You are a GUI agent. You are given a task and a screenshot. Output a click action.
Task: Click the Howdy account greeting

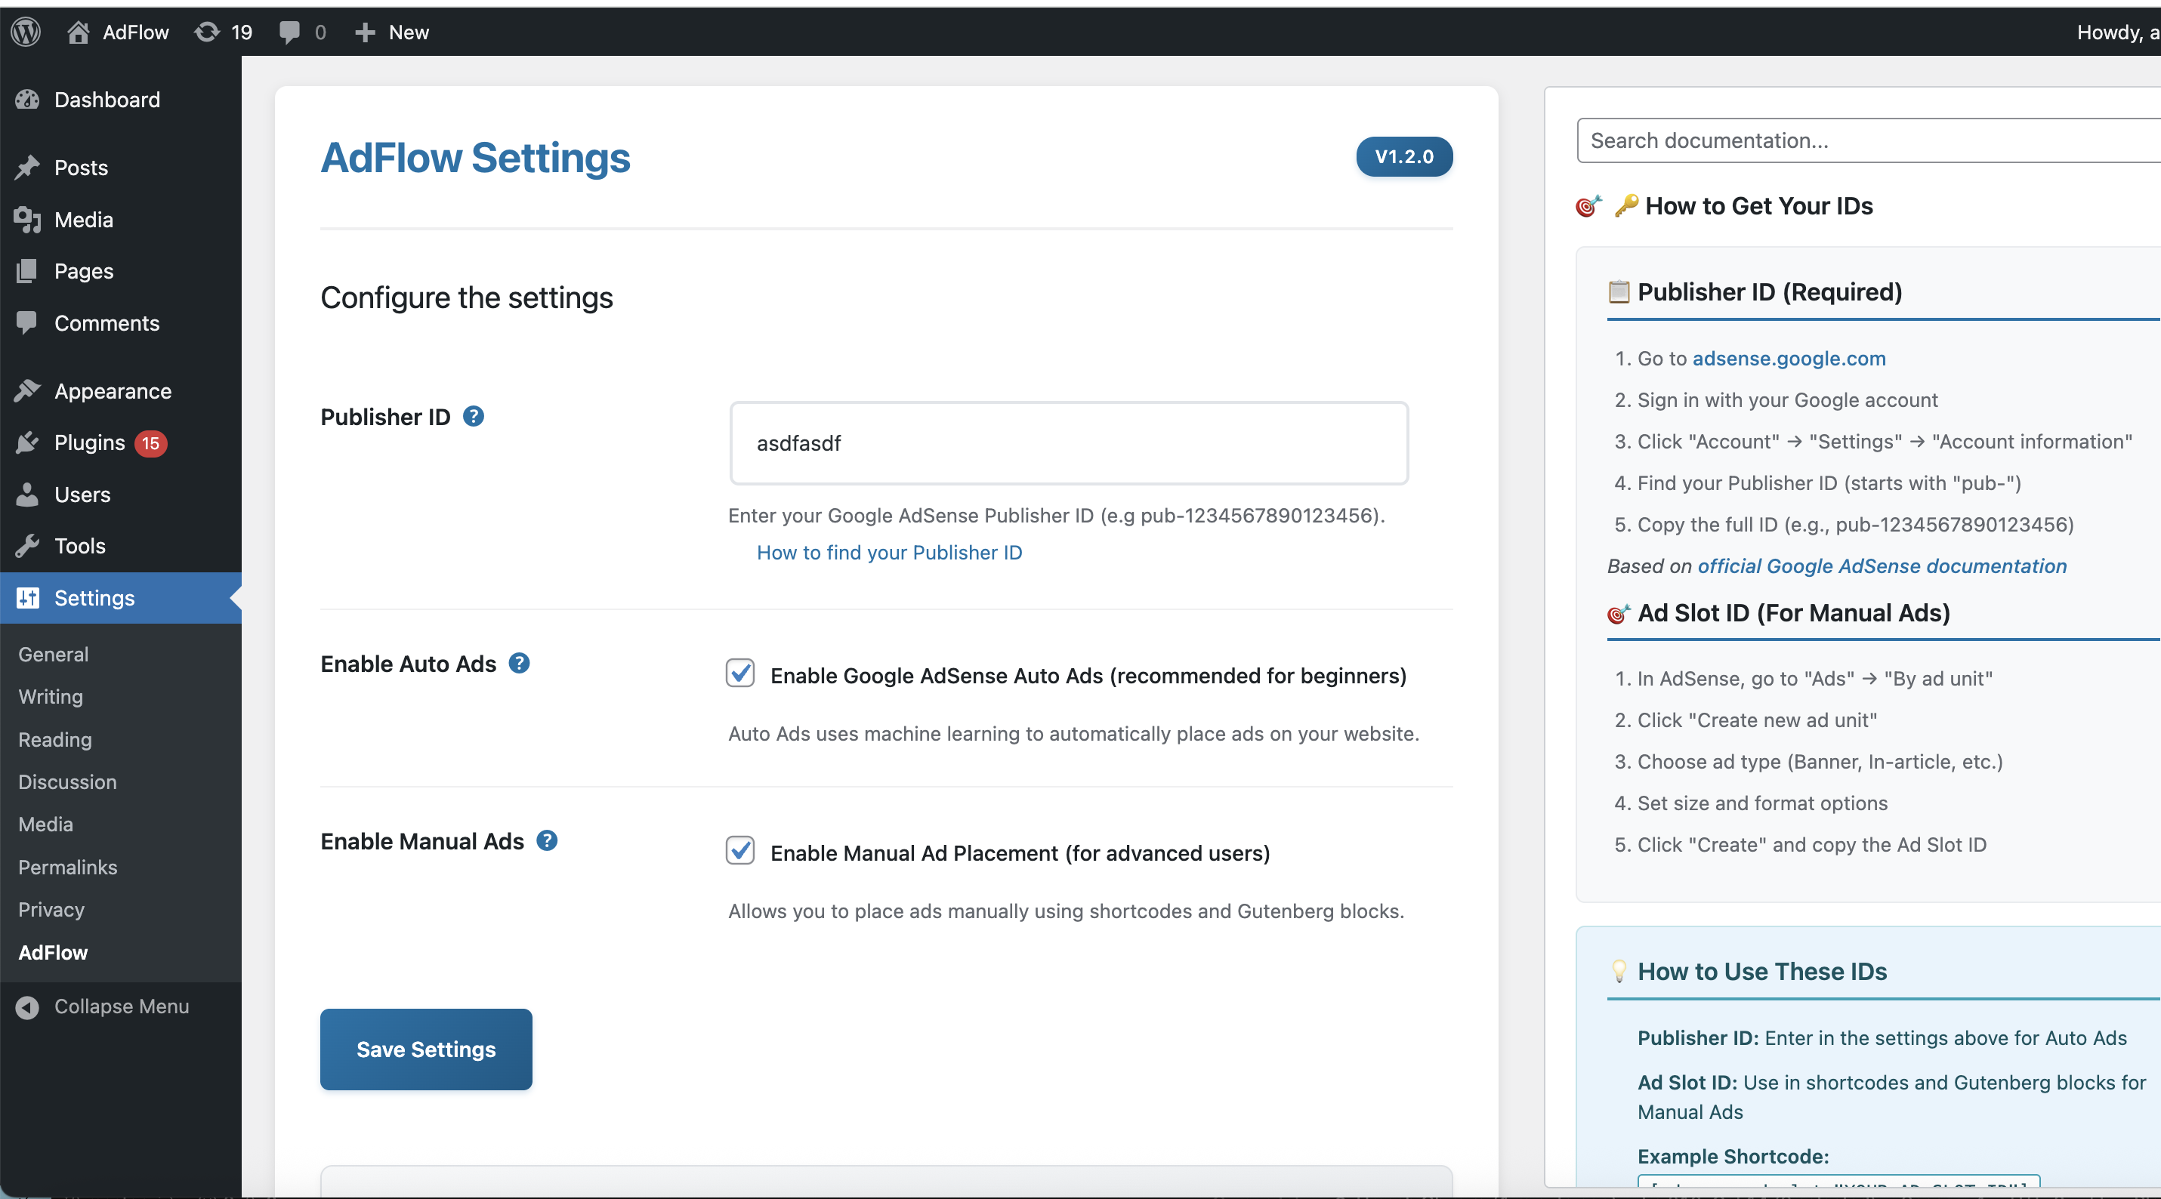tap(2117, 32)
